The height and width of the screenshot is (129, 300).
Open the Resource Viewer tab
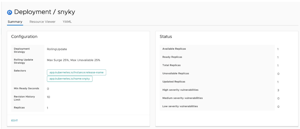[42, 22]
